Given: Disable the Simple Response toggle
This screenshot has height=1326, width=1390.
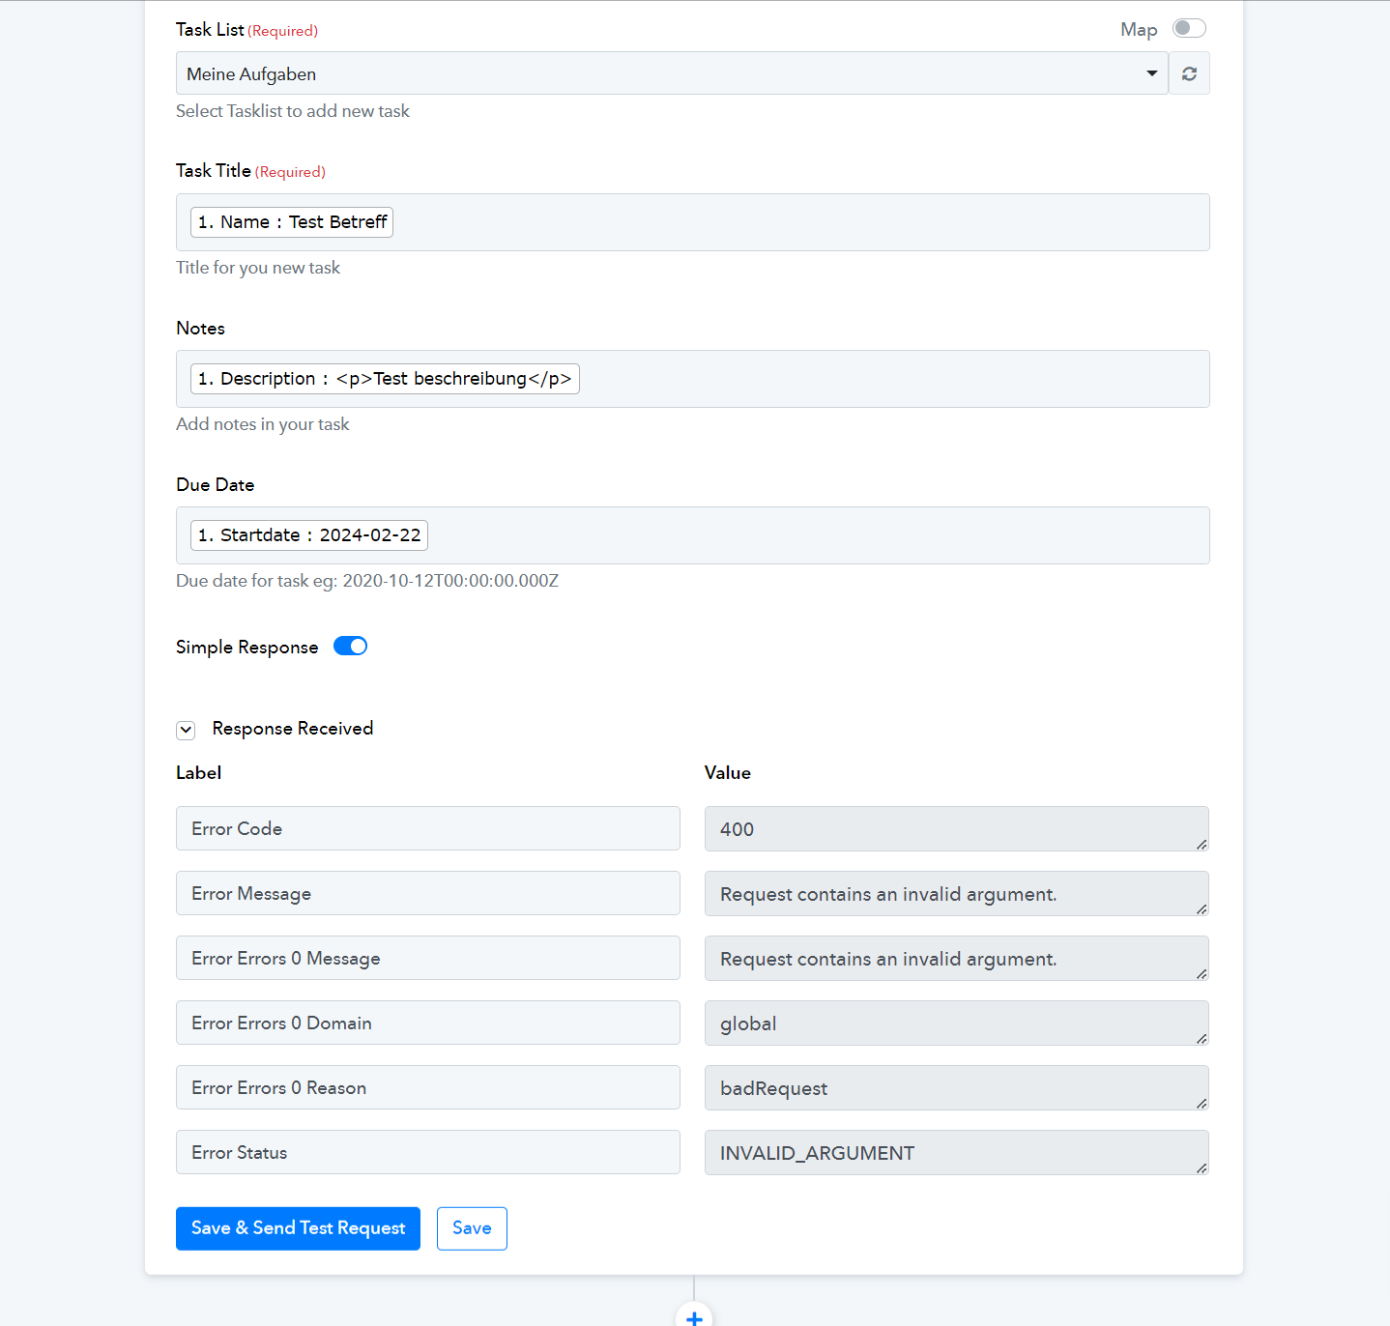Looking at the screenshot, I should point(350,647).
